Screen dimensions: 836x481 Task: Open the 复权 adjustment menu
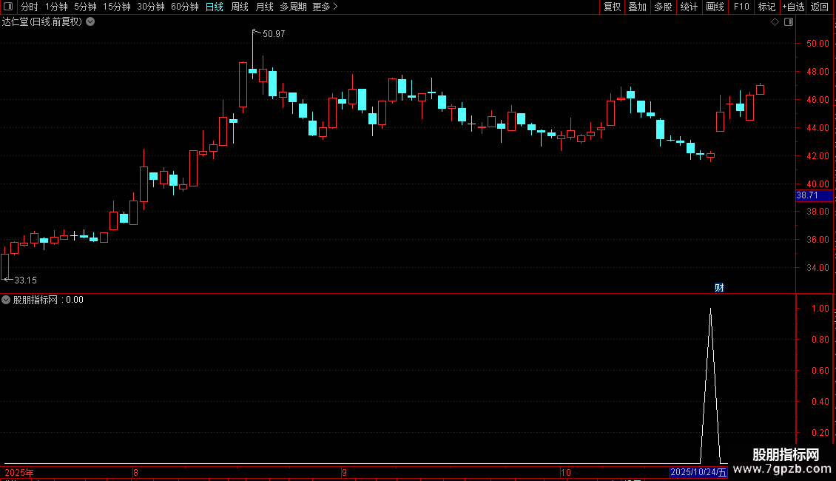pos(612,7)
